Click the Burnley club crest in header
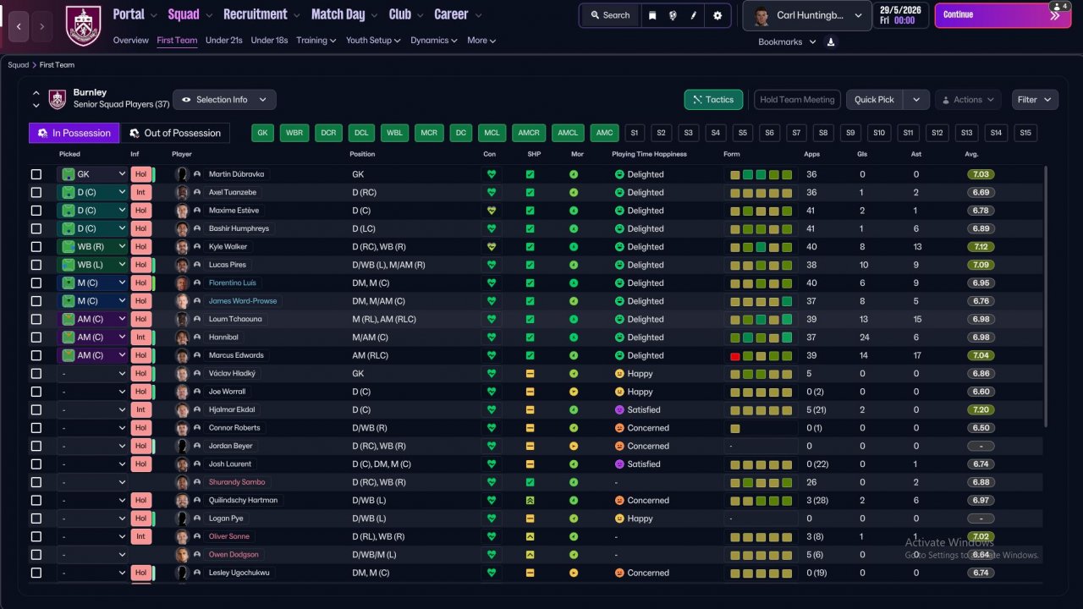 click(83, 25)
